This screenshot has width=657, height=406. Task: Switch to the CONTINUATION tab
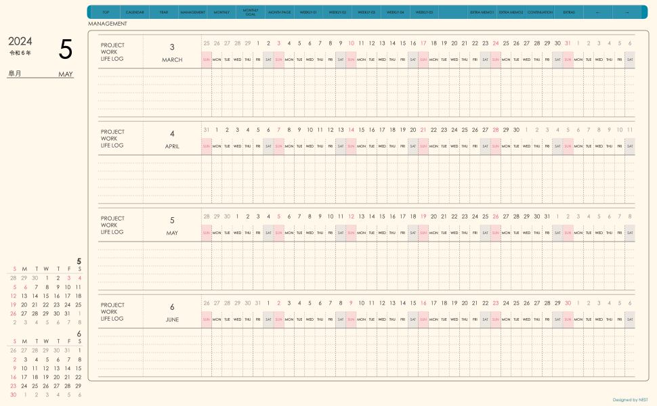point(540,12)
